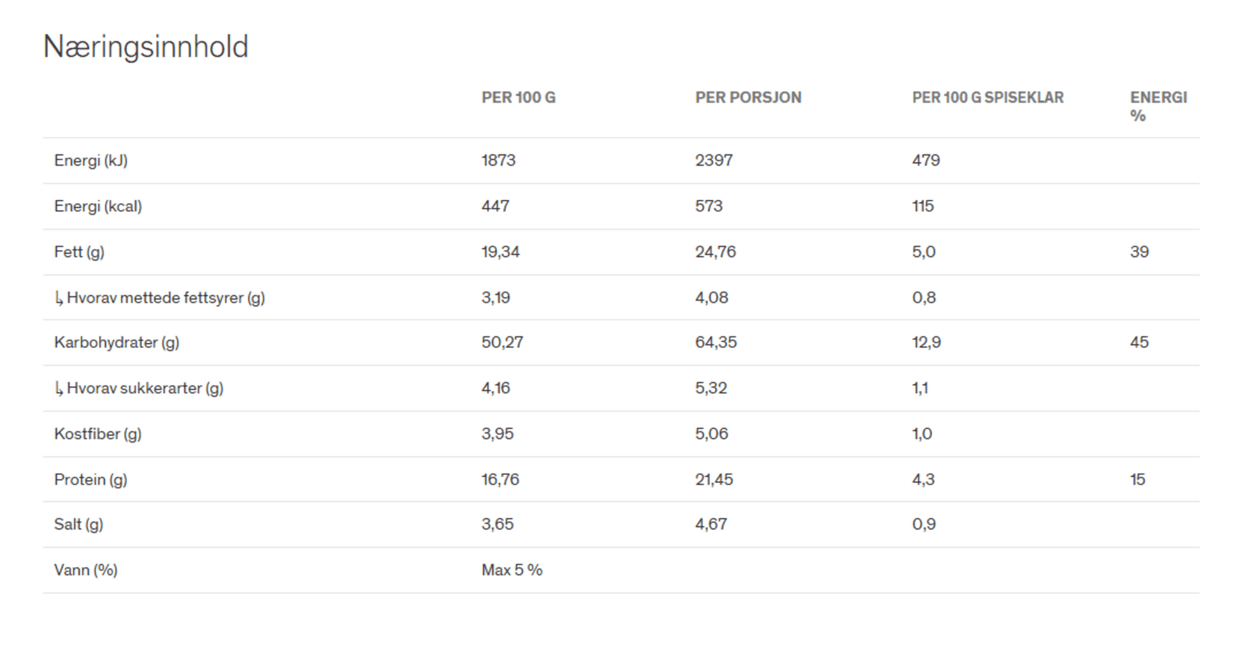Click the Næringsinnhold heading
Image resolution: width=1242 pixels, height=665 pixels.
click(146, 47)
